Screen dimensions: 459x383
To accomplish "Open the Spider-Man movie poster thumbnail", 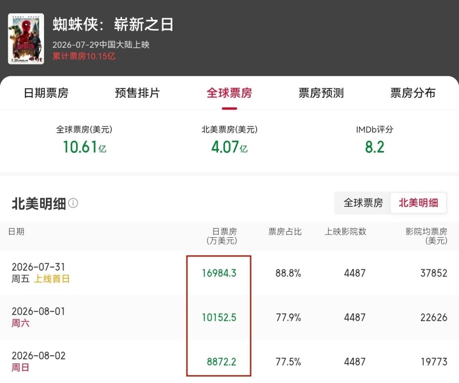I will pos(26,39).
